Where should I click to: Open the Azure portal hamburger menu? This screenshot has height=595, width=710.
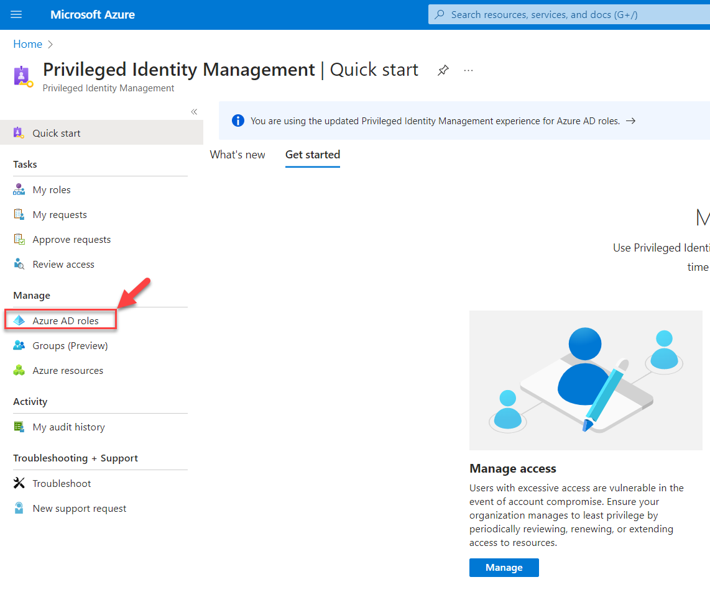[16, 14]
